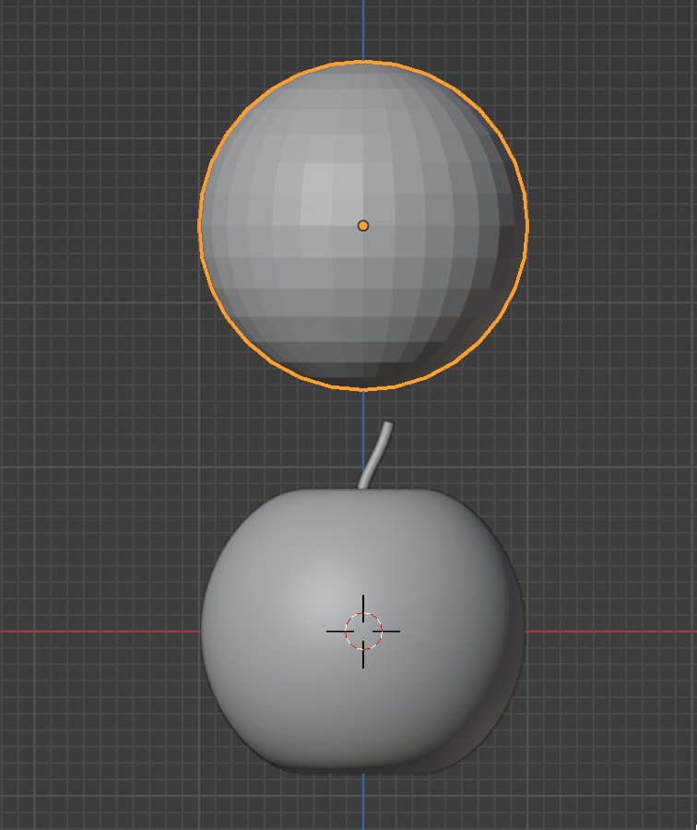697x830 pixels.
Task: Click the 3D cursor crosshair on the apple
Action: [363, 631]
